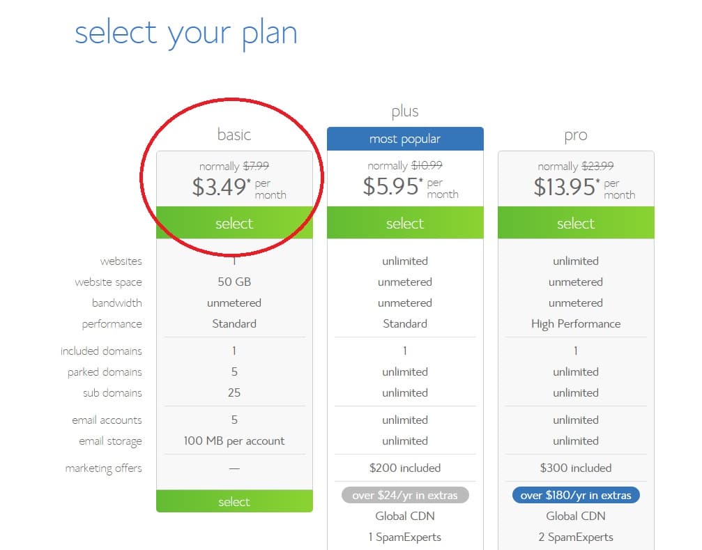This screenshot has width=702, height=550.
Task: Click the most popular banner
Action: tap(405, 139)
